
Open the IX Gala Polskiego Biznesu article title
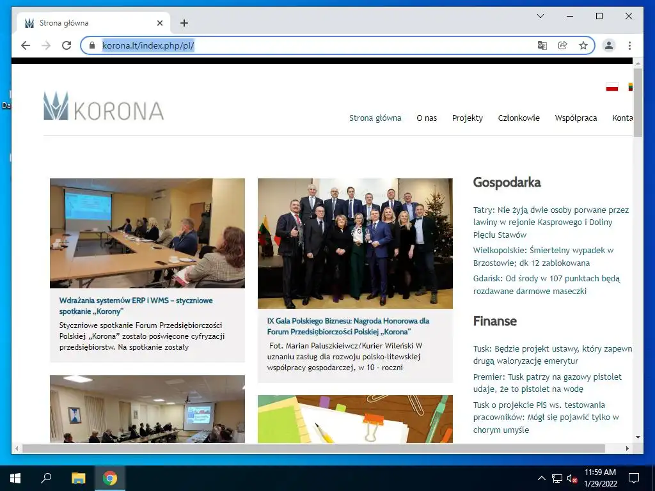348,326
